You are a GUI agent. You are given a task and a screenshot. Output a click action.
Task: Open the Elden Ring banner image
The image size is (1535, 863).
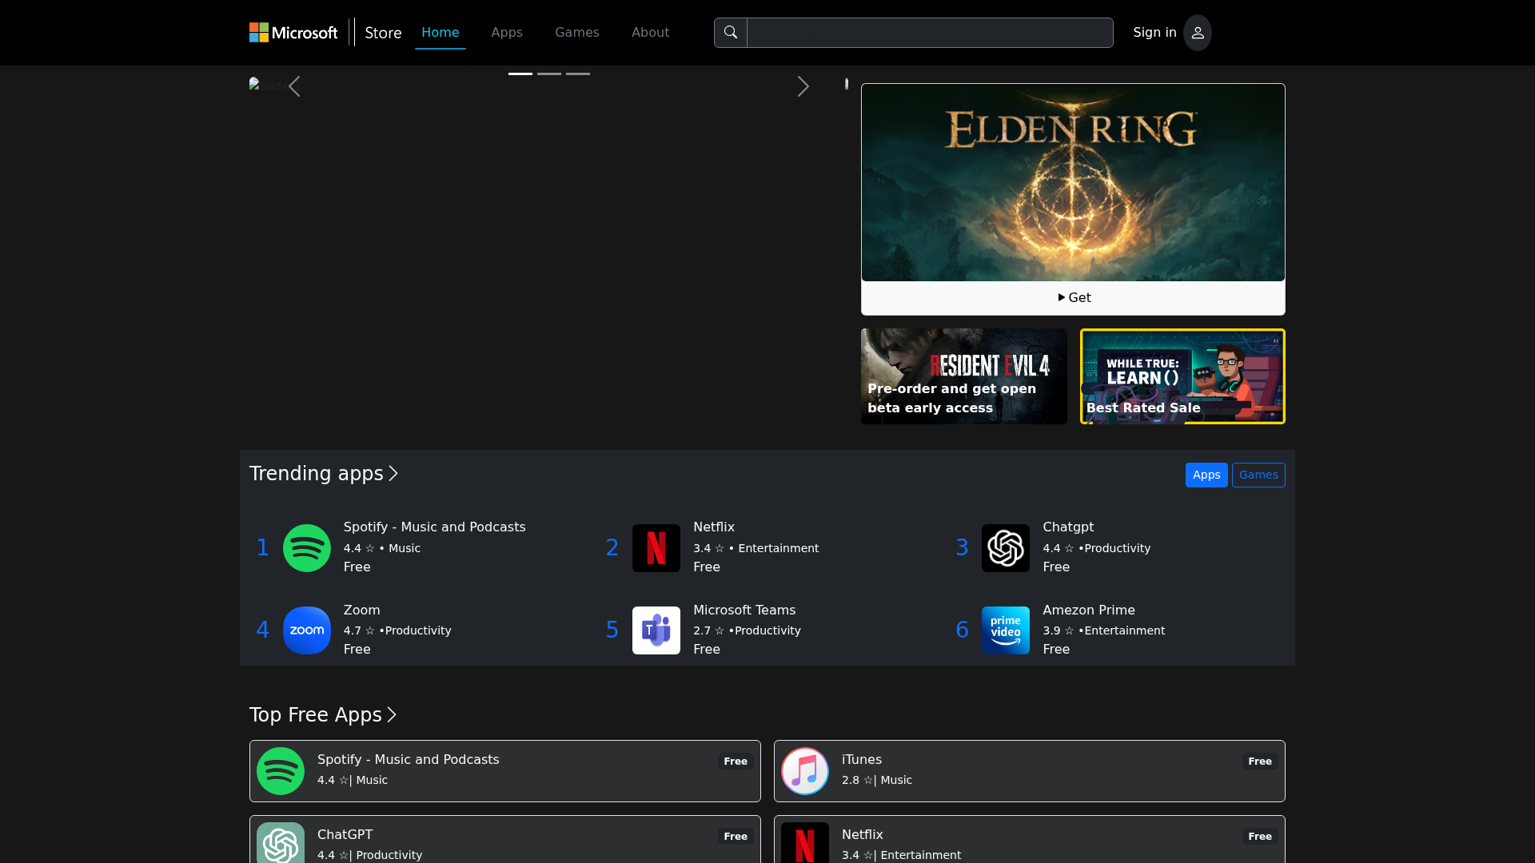1073,183
